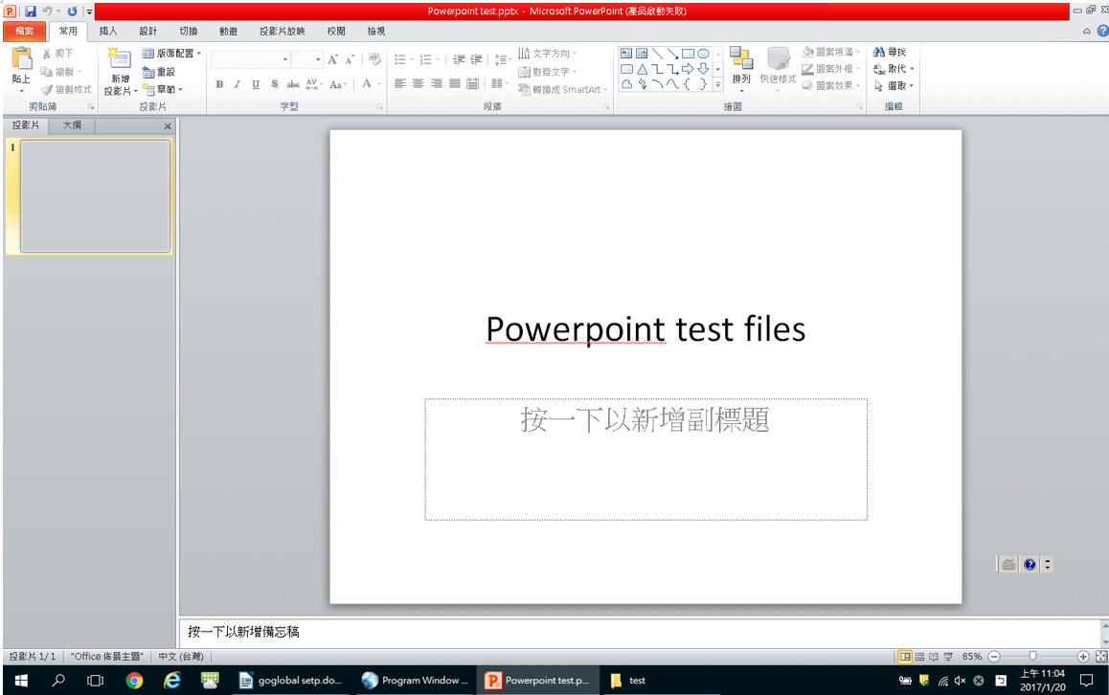Click the zoom slider in status bar
This screenshot has width=1109, height=695.
click(x=1032, y=657)
